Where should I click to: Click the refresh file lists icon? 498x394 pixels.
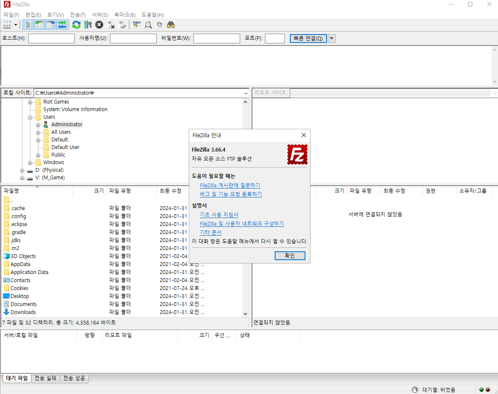(x=76, y=25)
